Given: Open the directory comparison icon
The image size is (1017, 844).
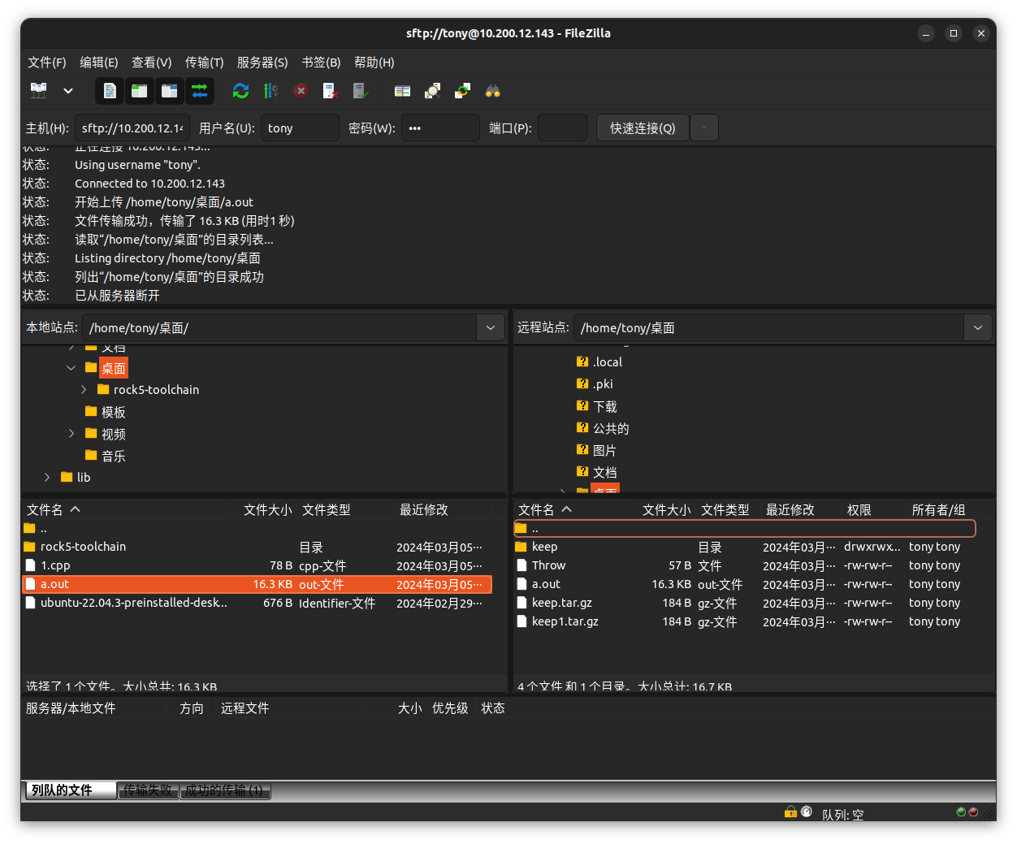Looking at the screenshot, I should coord(402,91).
